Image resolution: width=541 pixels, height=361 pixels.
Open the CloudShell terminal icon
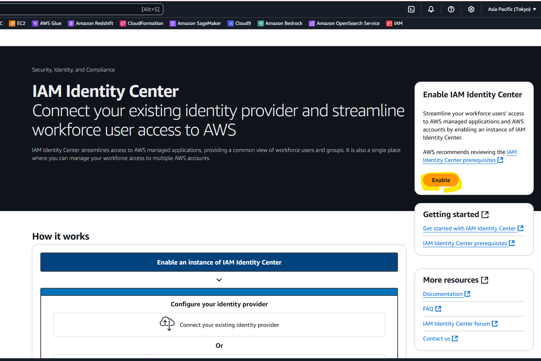pyautogui.click(x=411, y=9)
